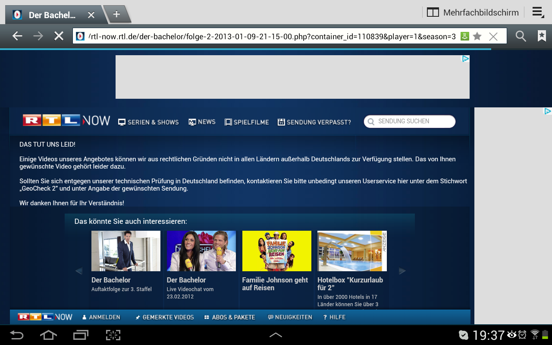Stop page loading with the X button
Image resolution: width=552 pixels, height=345 pixels.
click(59, 36)
